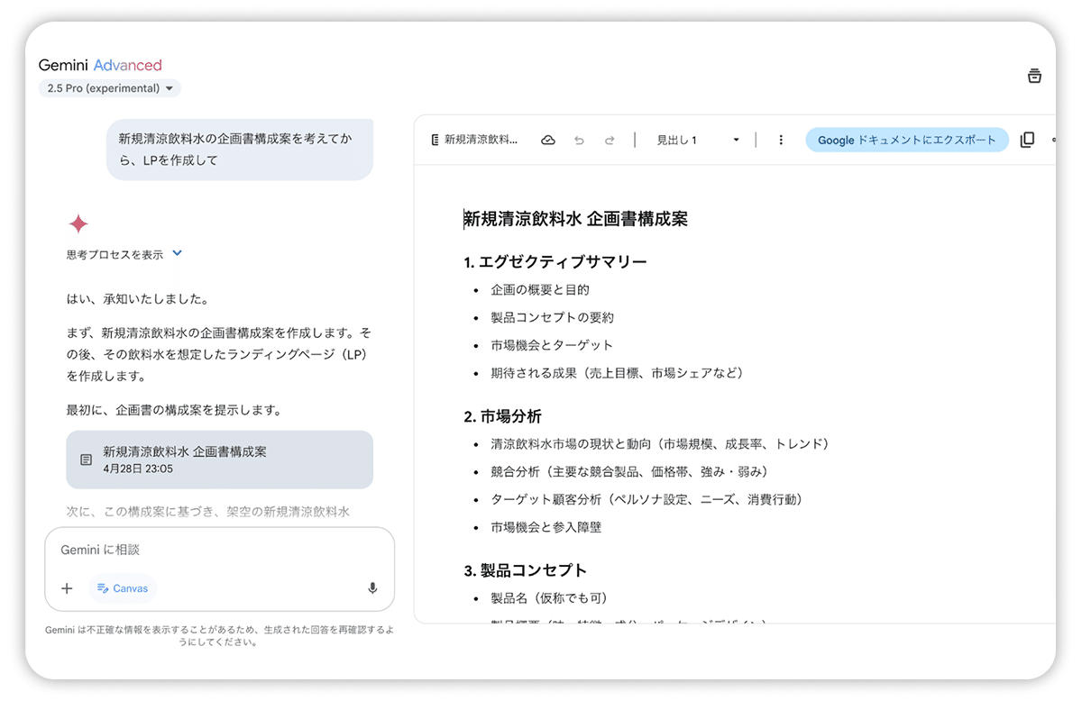Toggle the Canvas mode chip
This screenshot has height=701, width=1082.
123,587
